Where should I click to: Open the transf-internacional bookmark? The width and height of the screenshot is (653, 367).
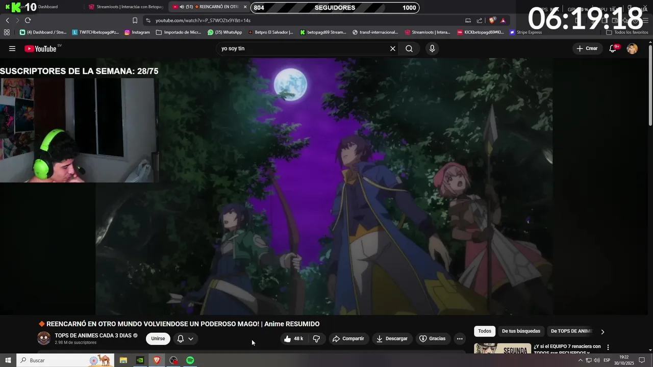[x=375, y=32]
